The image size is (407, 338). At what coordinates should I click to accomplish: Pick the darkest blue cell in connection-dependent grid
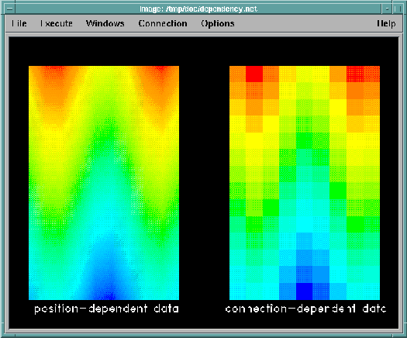[x=305, y=291]
